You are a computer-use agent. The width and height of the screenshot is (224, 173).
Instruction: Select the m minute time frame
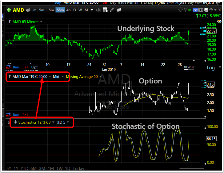pos(35,10)
